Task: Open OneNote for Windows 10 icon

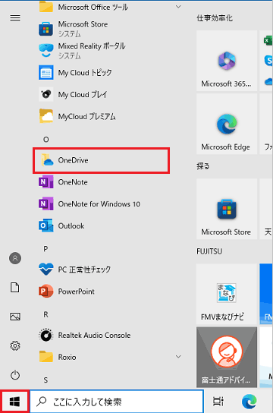Action: point(46,204)
